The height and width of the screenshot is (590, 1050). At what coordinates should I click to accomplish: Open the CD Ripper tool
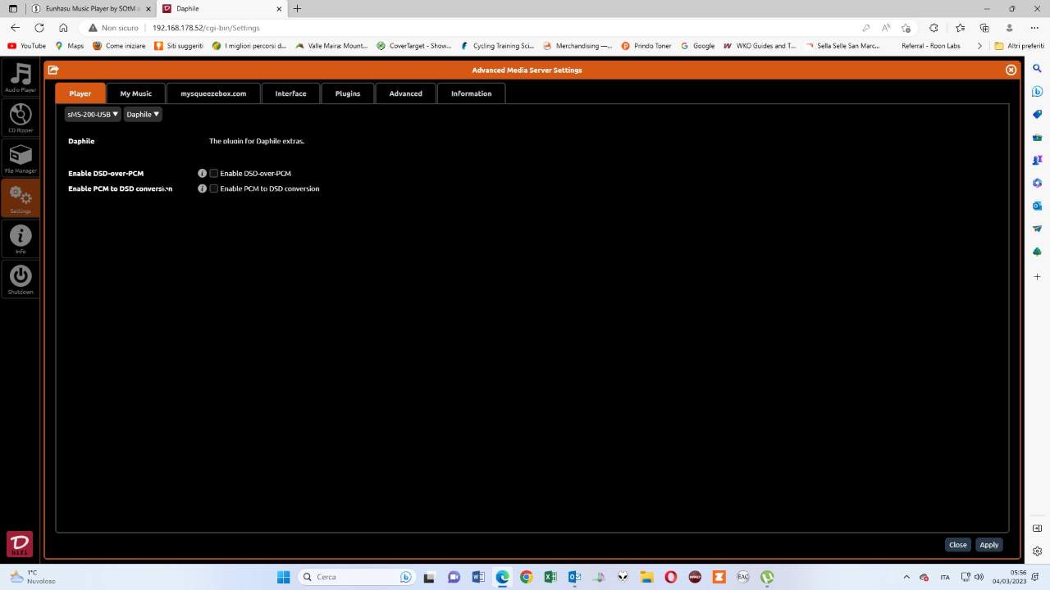pyautogui.click(x=21, y=116)
